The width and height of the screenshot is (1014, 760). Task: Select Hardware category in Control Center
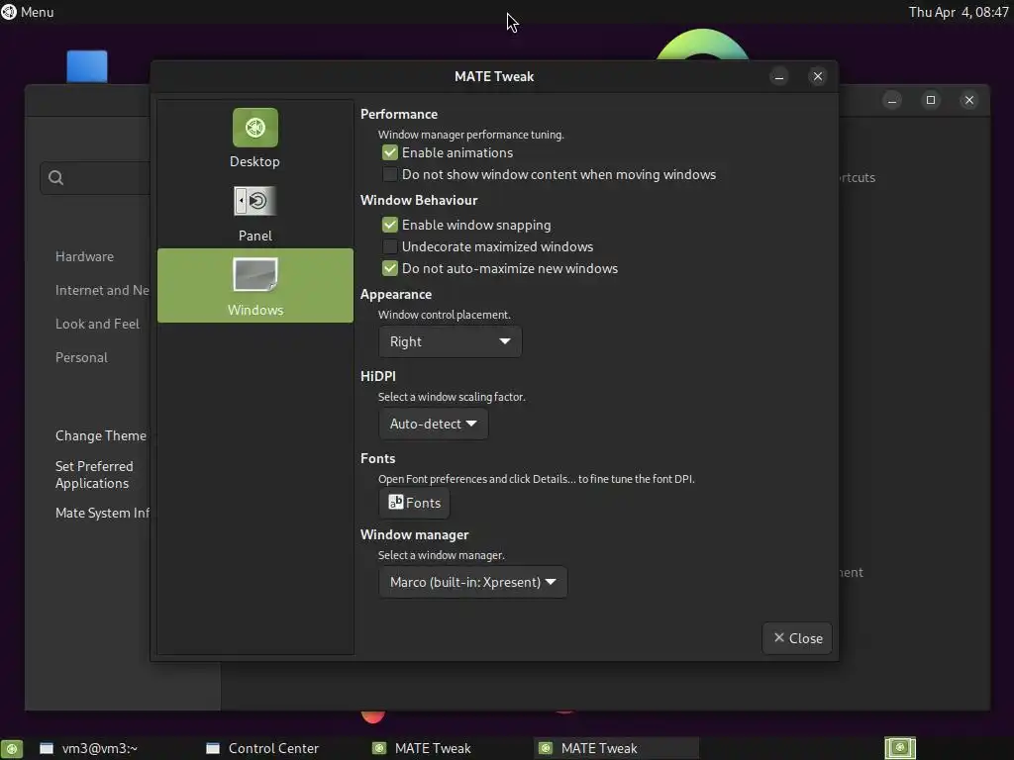(x=85, y=256)
